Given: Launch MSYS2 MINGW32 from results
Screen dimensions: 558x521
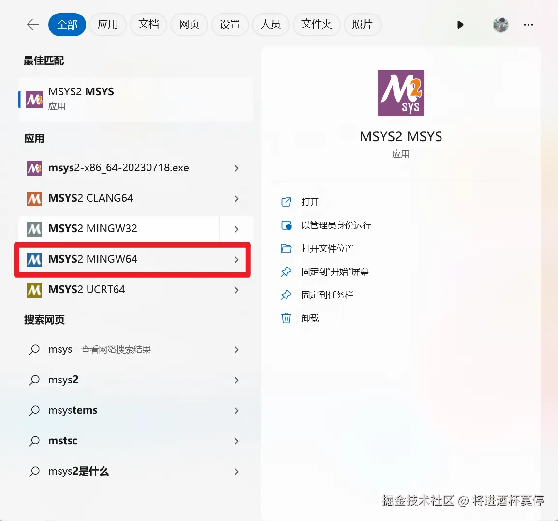Looking at the screenshot, I should coord(118,229).
